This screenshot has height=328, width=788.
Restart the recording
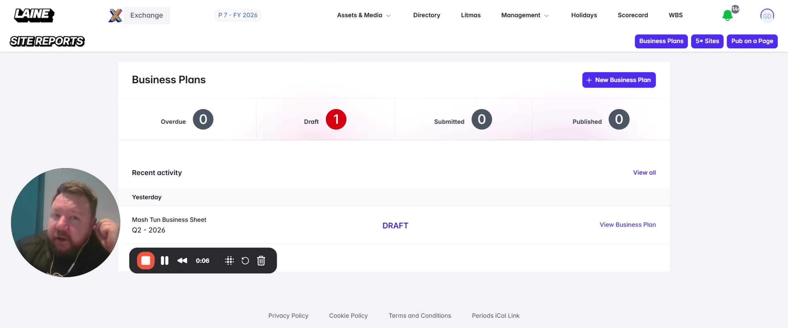click(x=245, y=261)
